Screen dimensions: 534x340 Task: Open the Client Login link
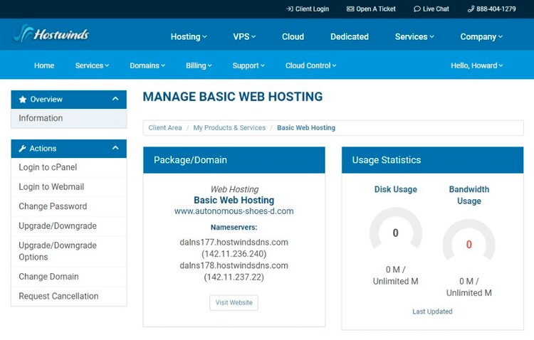click(x=308, y=9)
